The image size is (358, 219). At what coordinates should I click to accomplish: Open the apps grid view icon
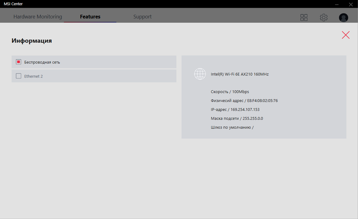tap(304, 18)
